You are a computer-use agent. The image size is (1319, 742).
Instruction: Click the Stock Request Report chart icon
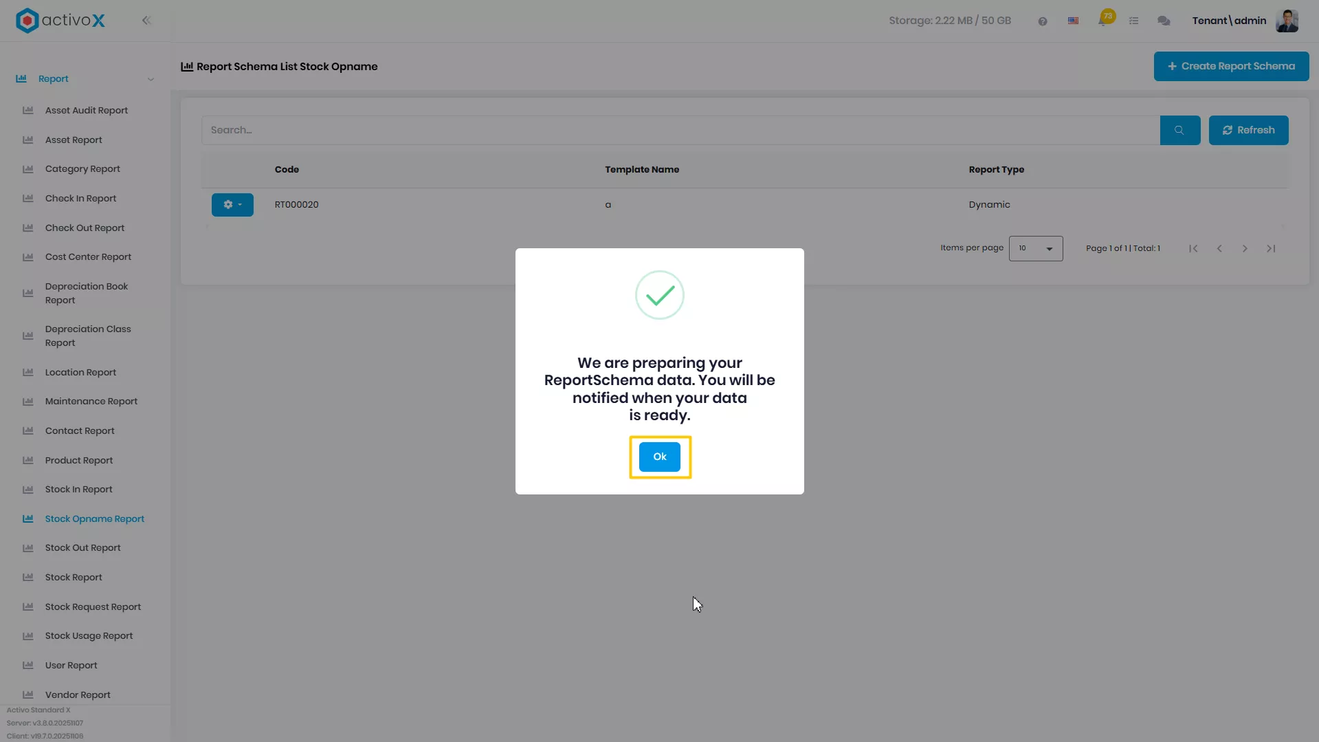coord(28,607)
